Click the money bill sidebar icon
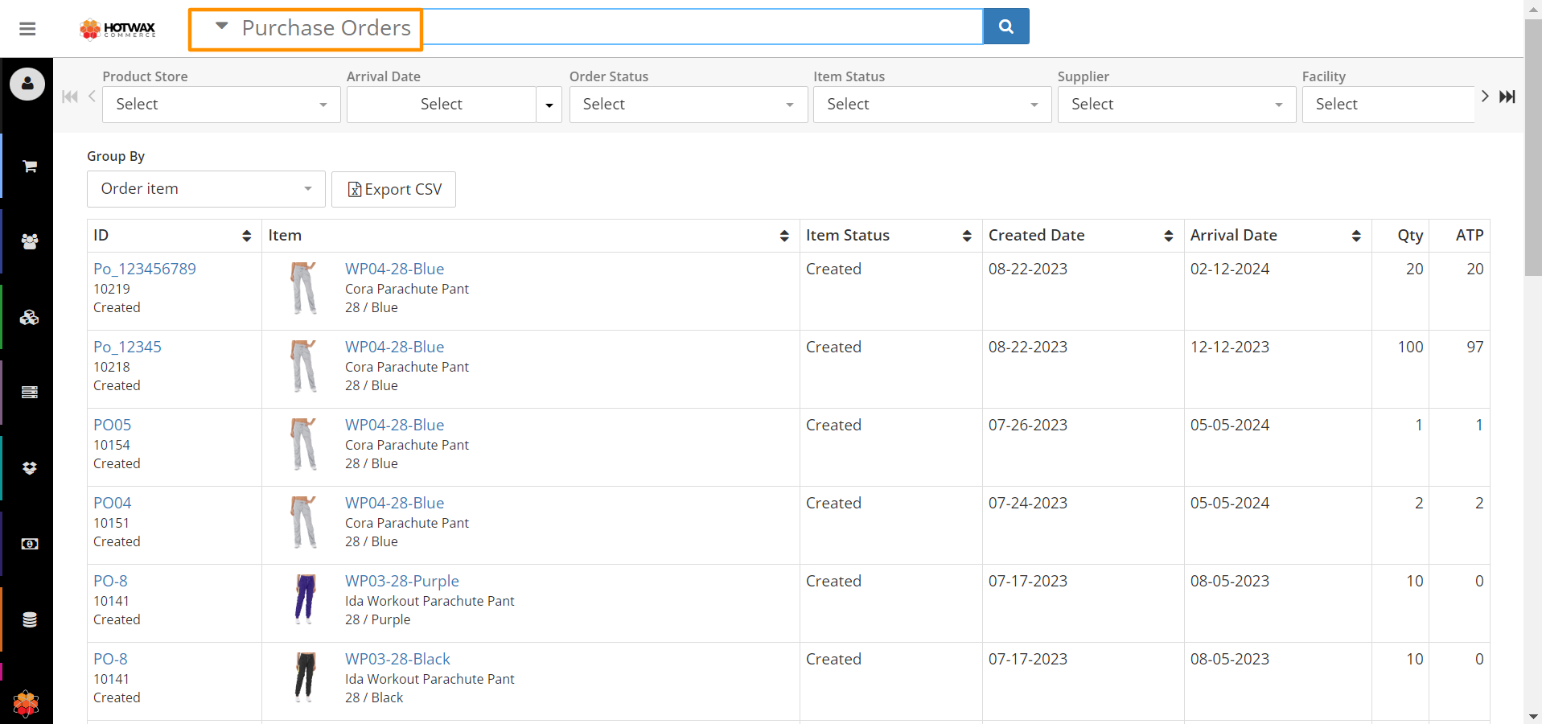The width and height of the screenshot is (1542, 724). click(30, 545)
